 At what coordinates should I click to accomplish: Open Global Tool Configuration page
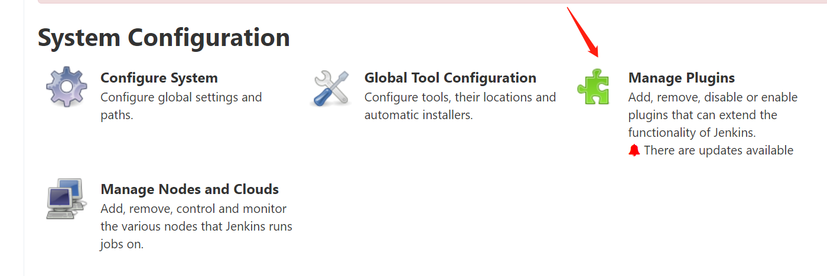click(450, 78)
